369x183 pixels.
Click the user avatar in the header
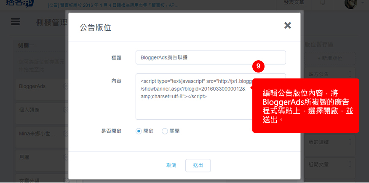point(350,3)
